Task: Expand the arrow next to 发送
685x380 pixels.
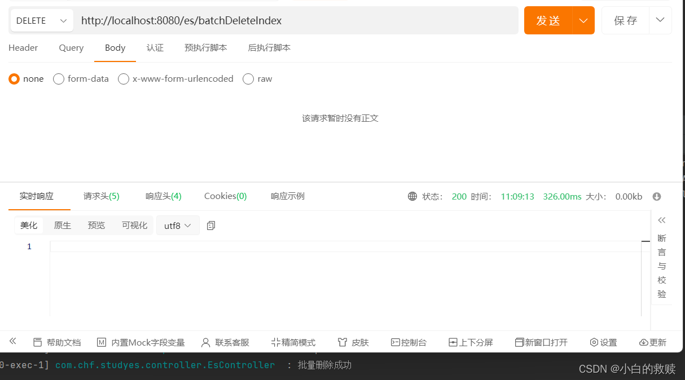Action: [x=583, y=21]
